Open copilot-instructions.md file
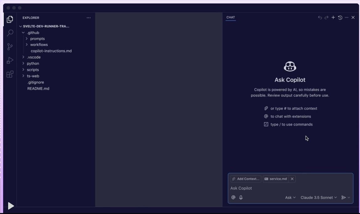 click(51, 51)
